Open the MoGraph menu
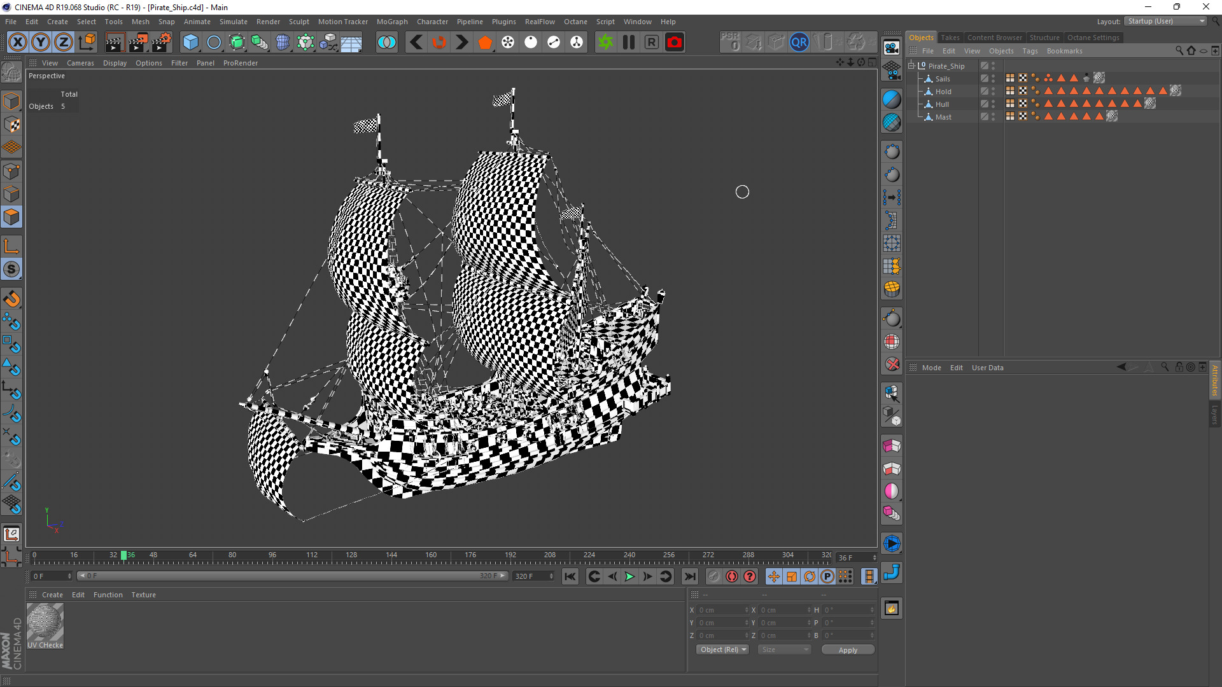Image resolution: width=1222 pixels, height=687 pixels. [391, 22]
